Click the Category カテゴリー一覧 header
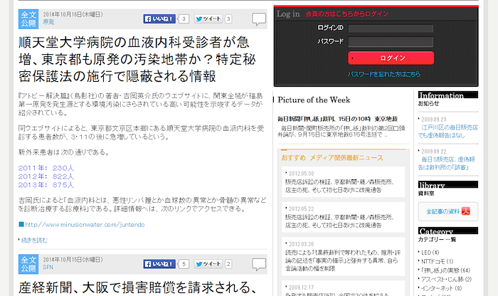This screenshot has width=498, height=296. click(447, 235)
